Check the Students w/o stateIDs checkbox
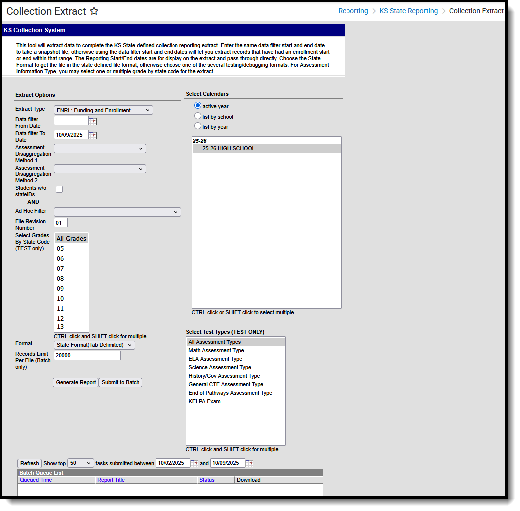 59,189
